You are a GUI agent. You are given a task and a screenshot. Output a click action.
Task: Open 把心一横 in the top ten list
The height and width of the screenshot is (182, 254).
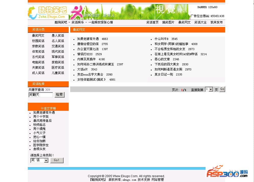39,137
